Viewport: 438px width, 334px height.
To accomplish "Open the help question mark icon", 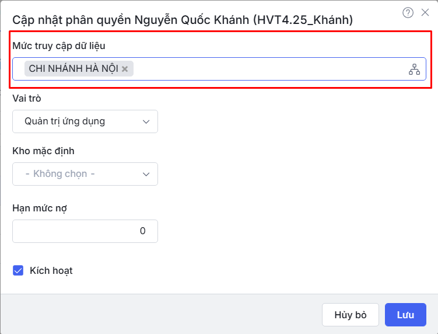I will [408, 12].
